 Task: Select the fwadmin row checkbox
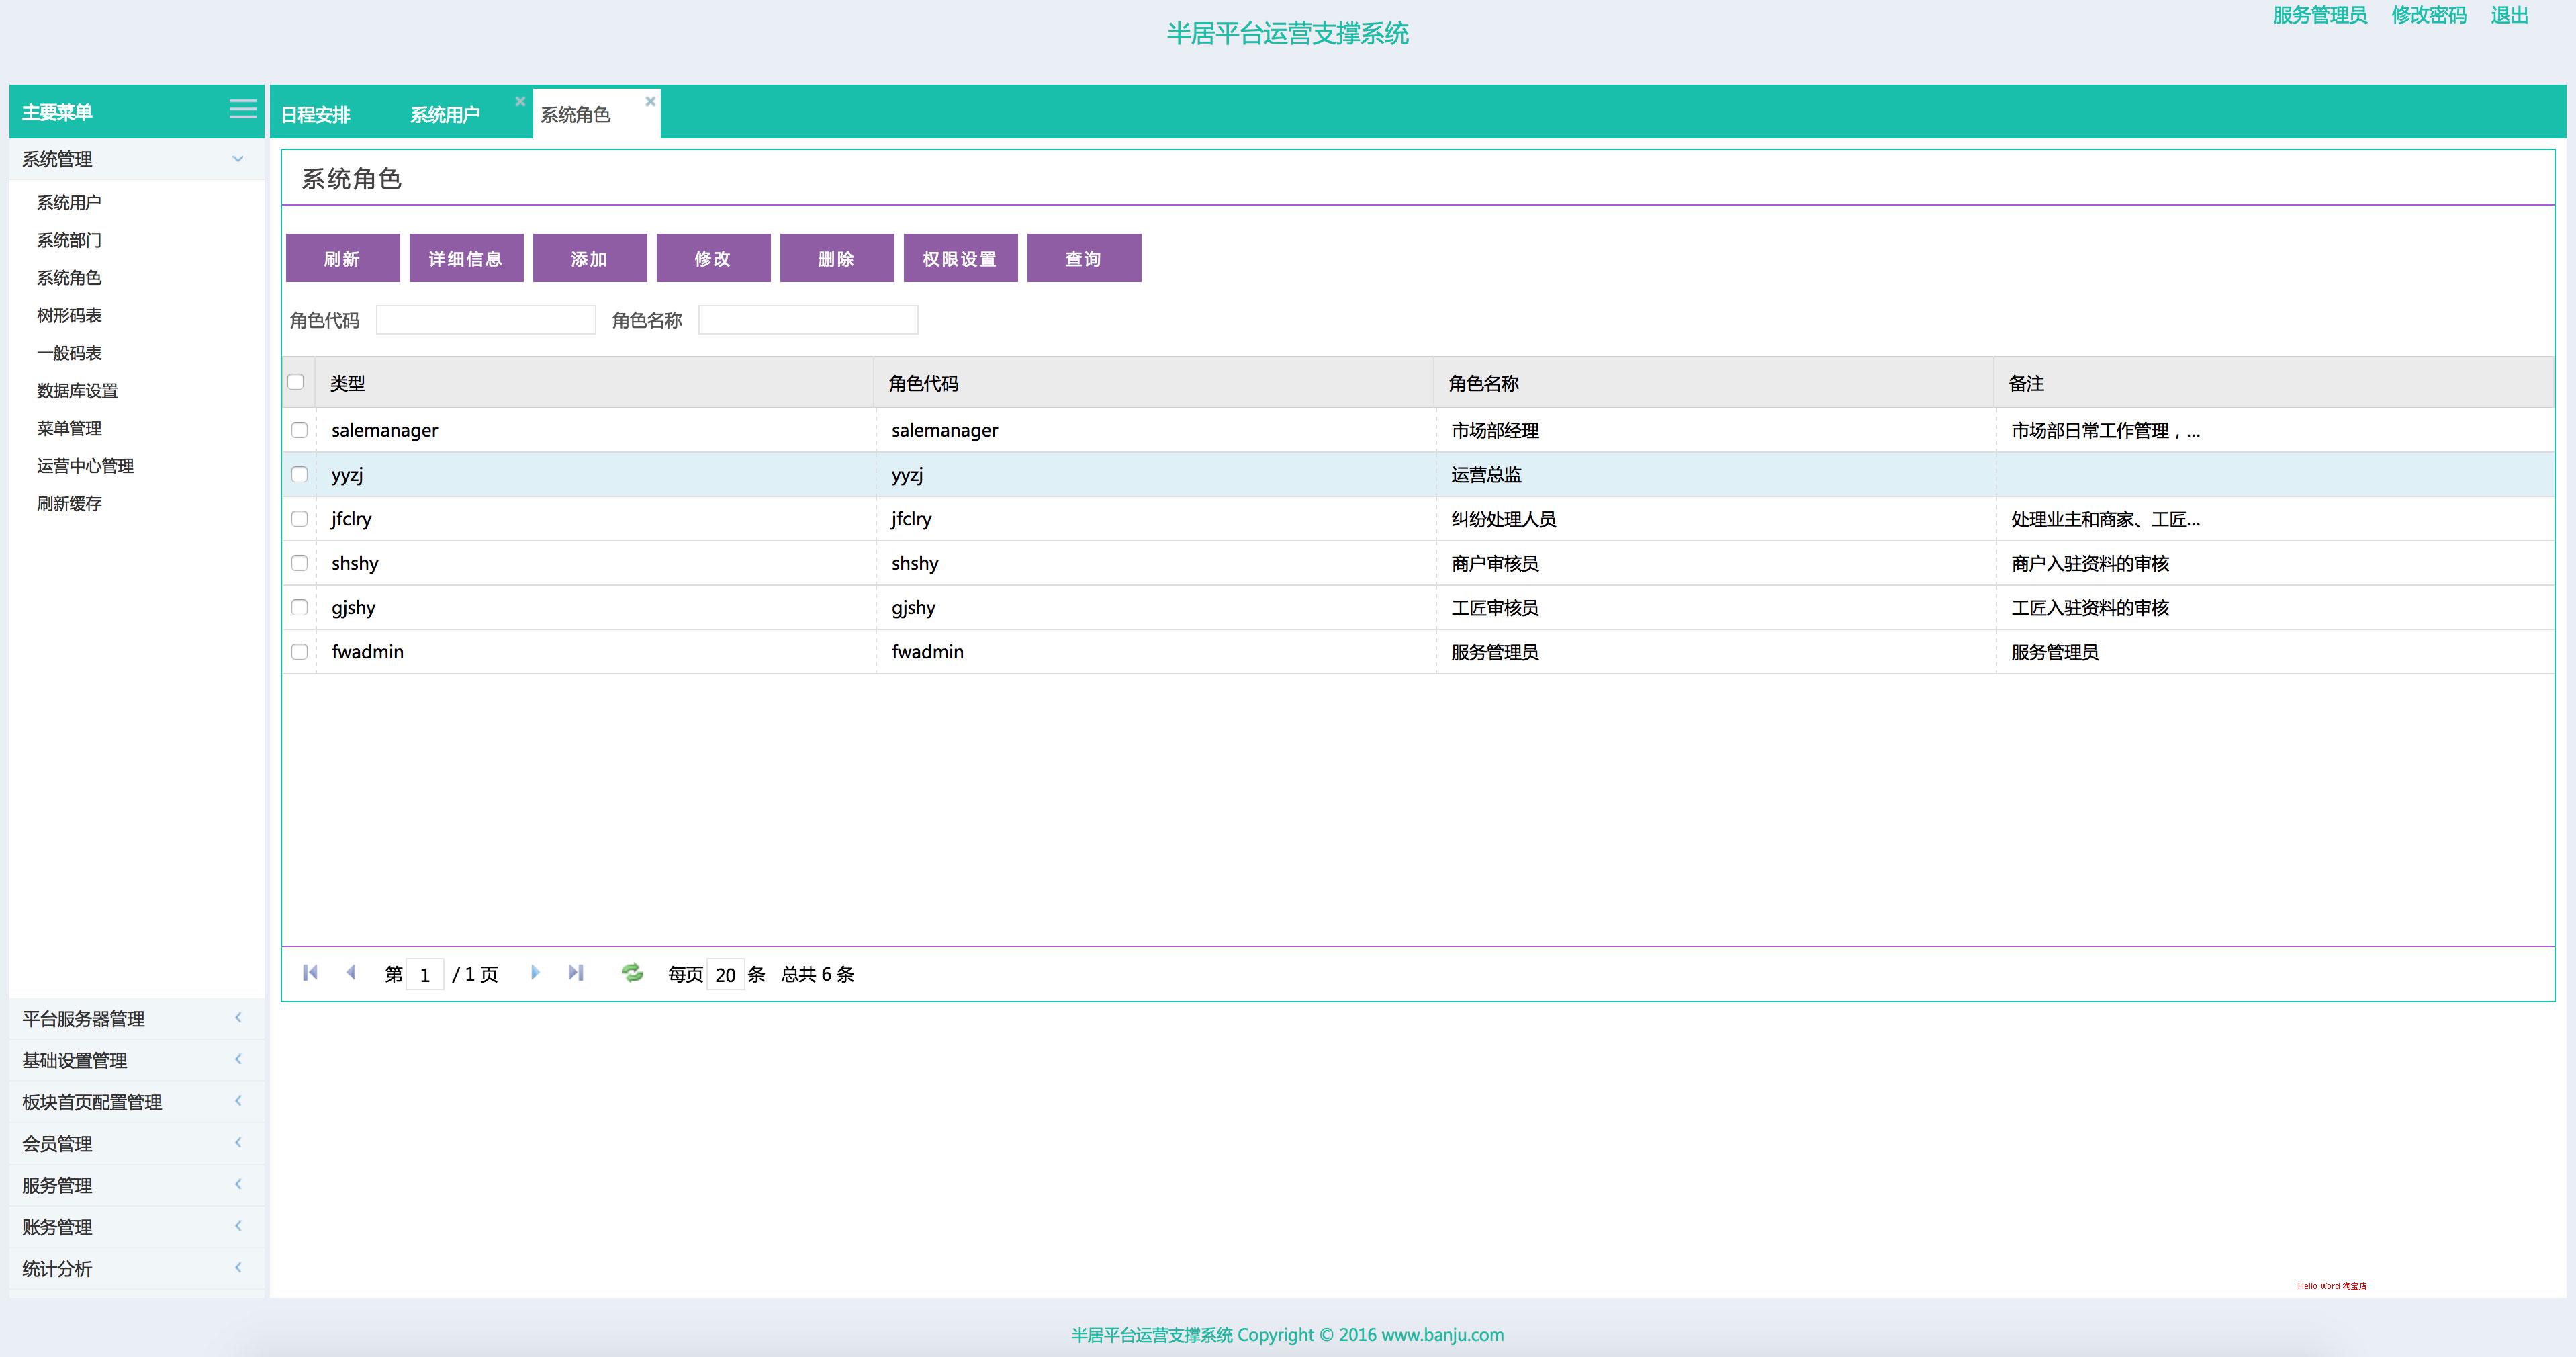point(299,652)
